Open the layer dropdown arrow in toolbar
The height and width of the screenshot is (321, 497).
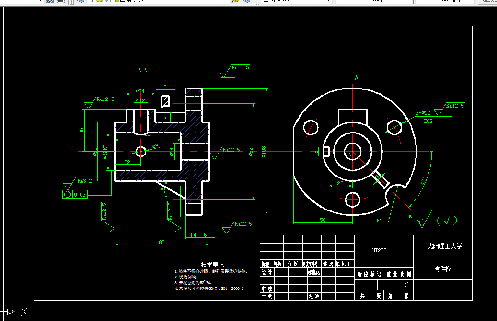pyautogui.click(x=226, y=1)
